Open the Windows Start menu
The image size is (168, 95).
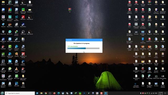coord(2,93)
